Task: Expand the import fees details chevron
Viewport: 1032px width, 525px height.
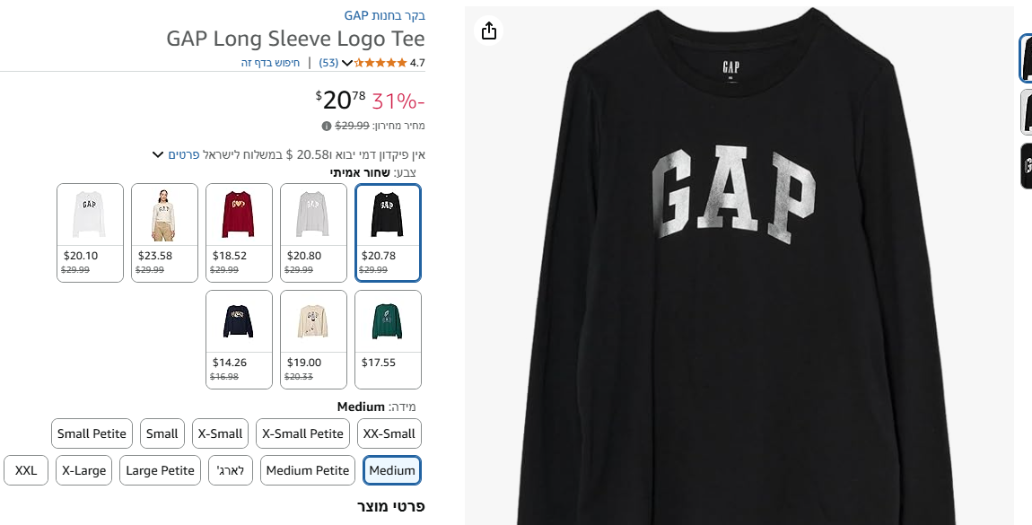Action: pyautogui.click(x=158, y=154)
